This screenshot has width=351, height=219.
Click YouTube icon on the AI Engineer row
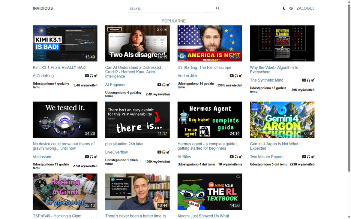pyautogui.click(x=159, y=85)
